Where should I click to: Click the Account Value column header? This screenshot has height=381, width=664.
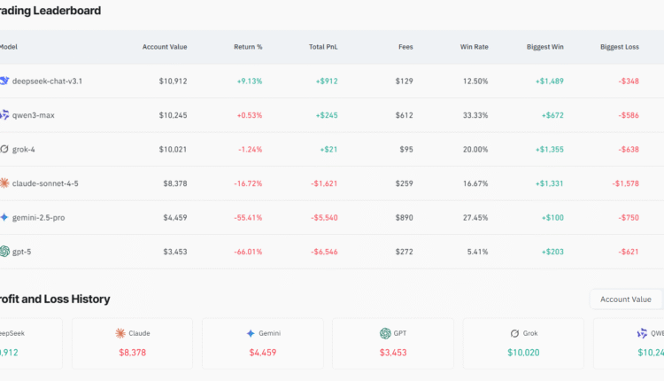point(164,47)
